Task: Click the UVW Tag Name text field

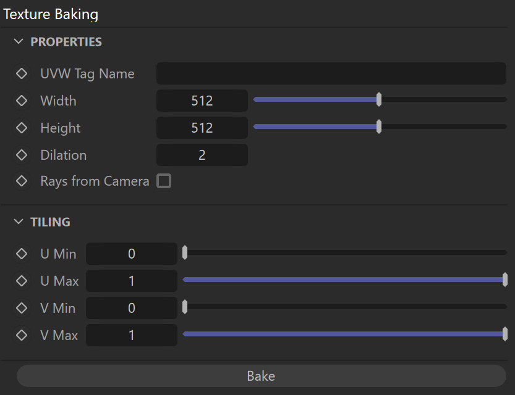Action: 331,73
